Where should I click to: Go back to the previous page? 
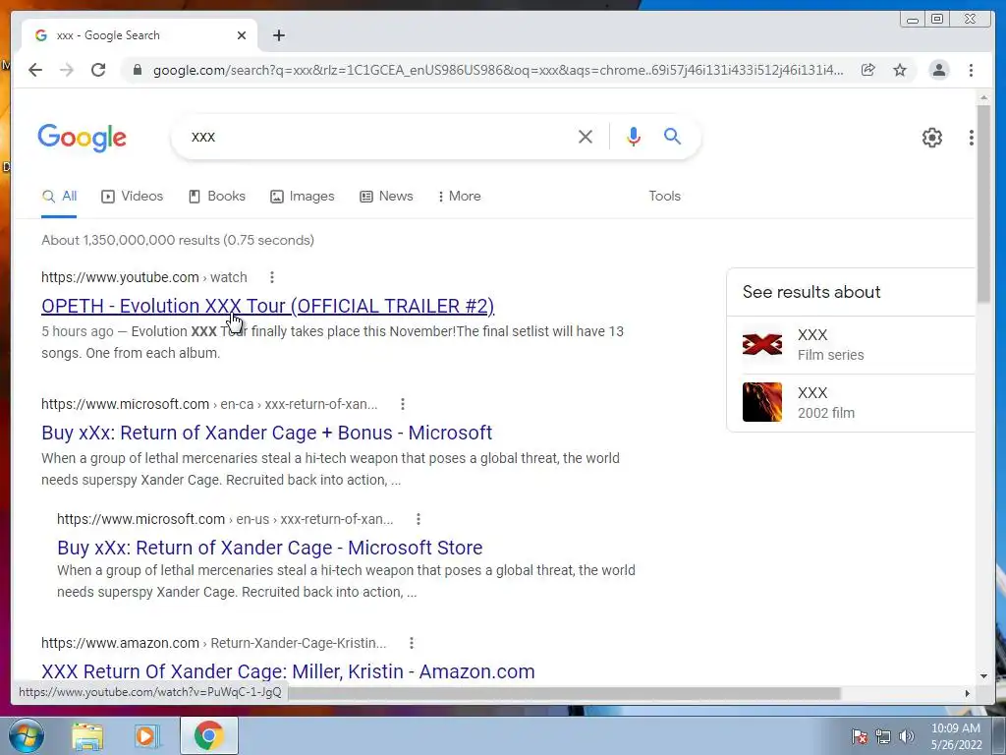click(35, 70)
